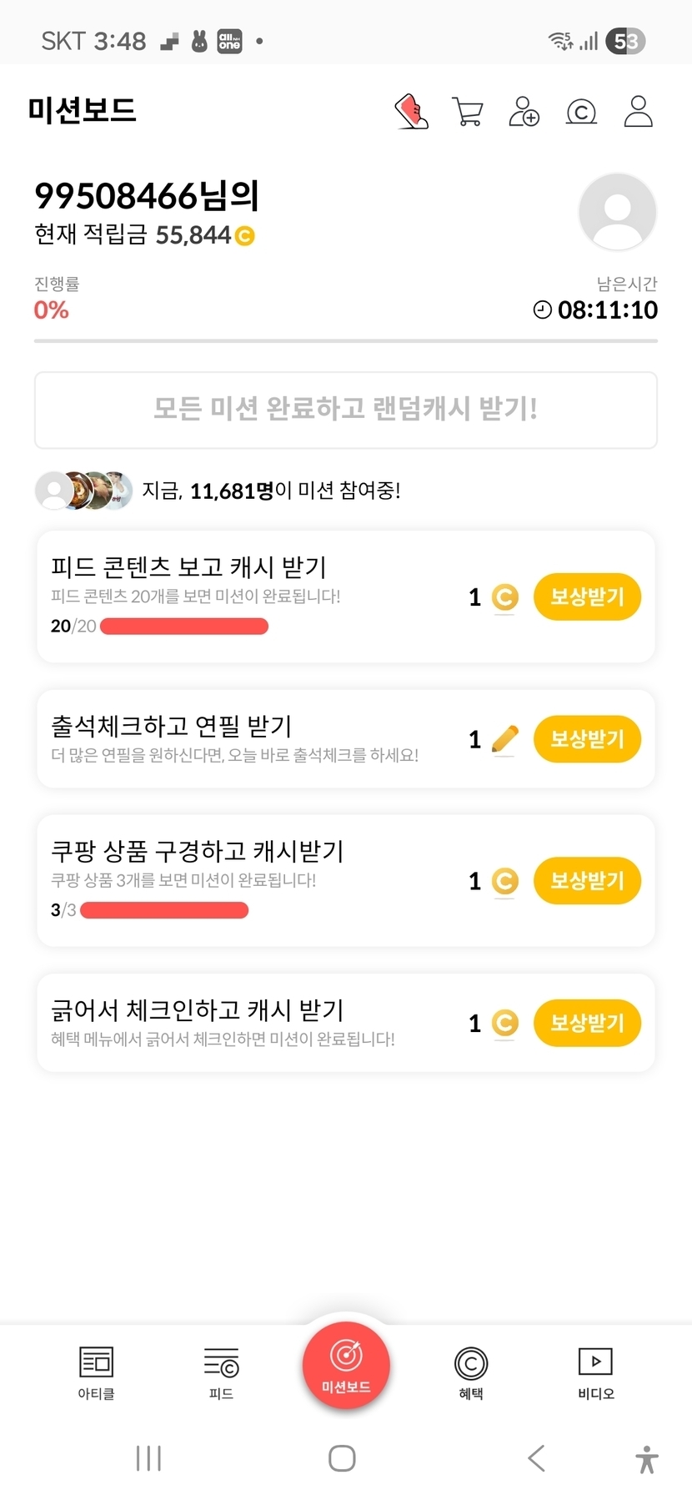Switch to the 피드 tab

click(221, 1373)
